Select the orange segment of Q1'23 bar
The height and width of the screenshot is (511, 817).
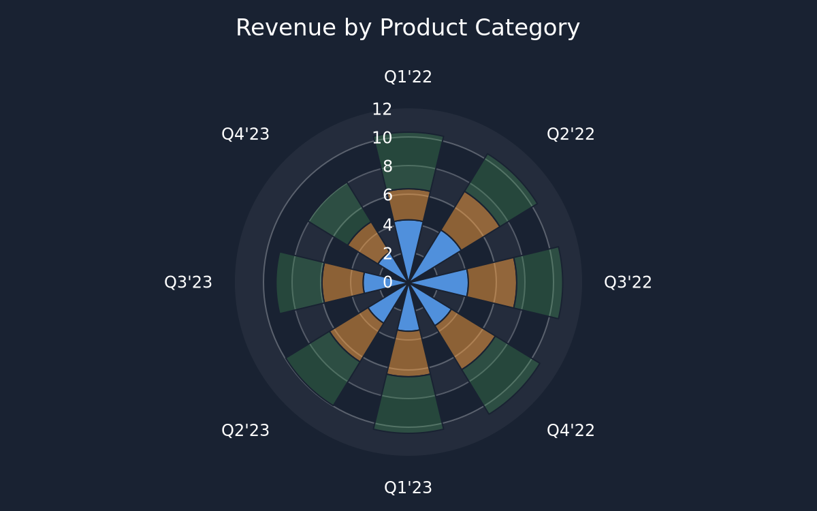pos(408,353)
